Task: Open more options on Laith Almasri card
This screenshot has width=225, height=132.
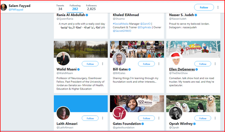Action: [102, 118]
